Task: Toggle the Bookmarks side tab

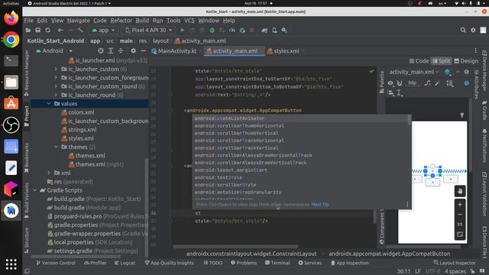Action: coord(27,158)
